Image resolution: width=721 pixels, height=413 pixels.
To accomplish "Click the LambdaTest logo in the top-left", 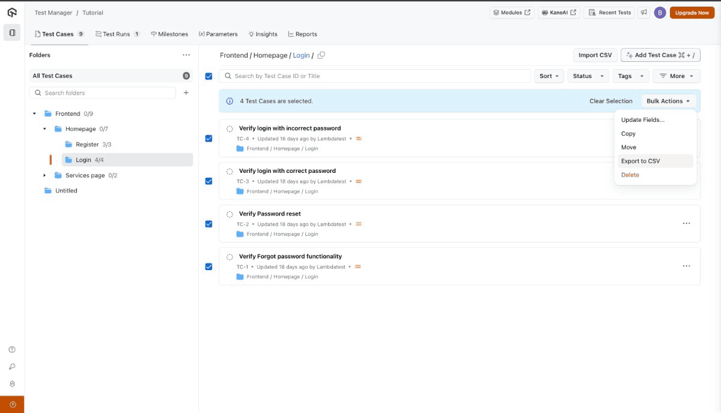I will (12, 12).
